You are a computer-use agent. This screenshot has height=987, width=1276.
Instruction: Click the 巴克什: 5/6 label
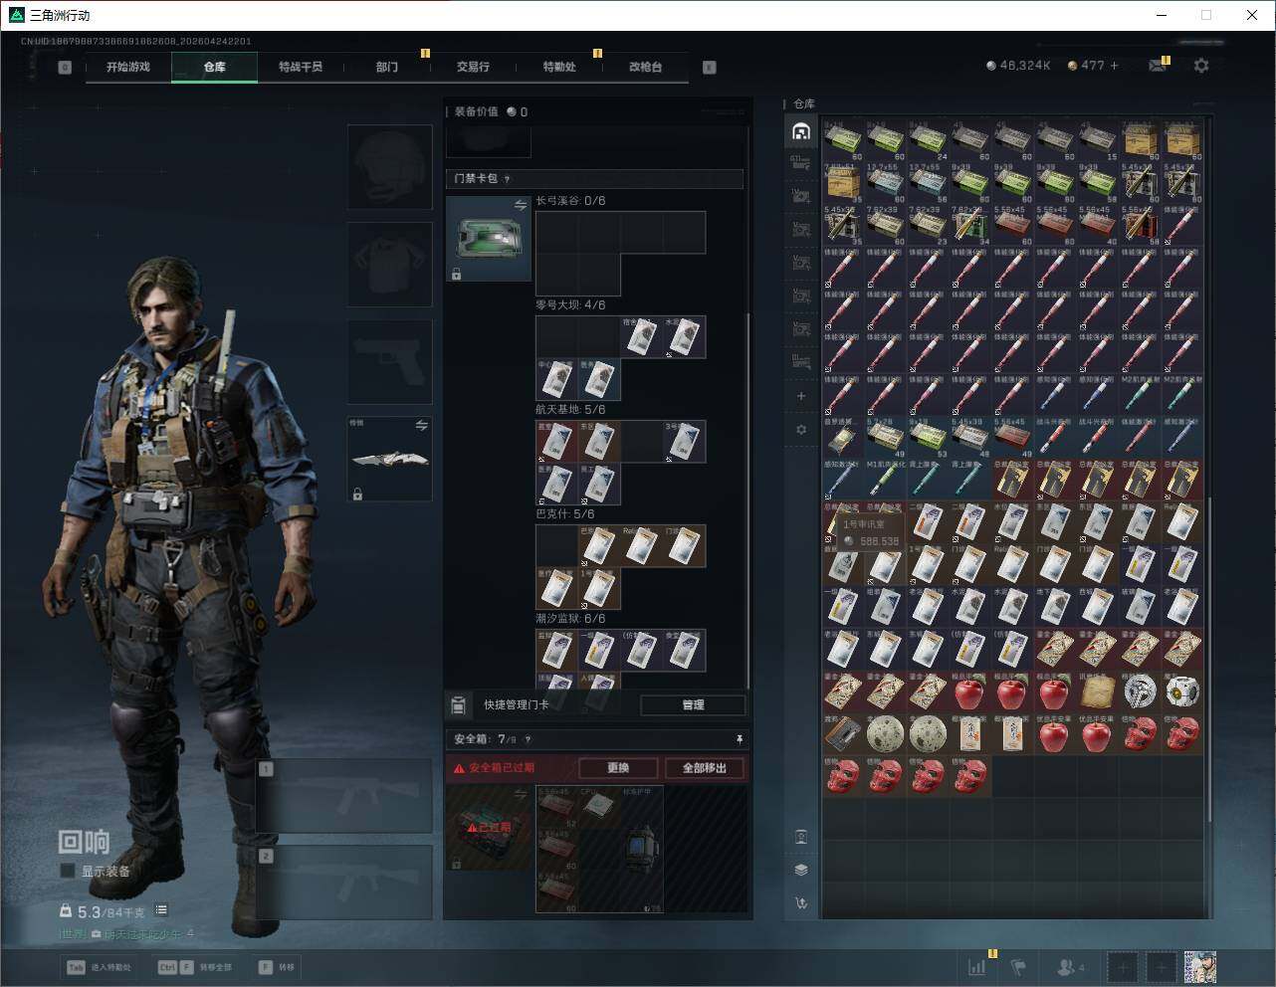click(565, 513)
